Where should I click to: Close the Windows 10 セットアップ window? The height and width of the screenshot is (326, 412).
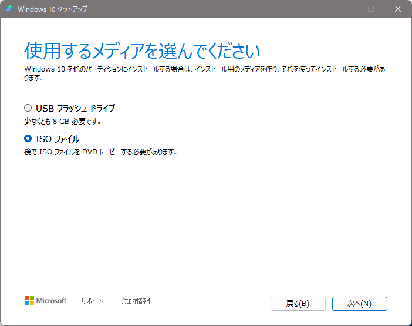tap(398, 9)
